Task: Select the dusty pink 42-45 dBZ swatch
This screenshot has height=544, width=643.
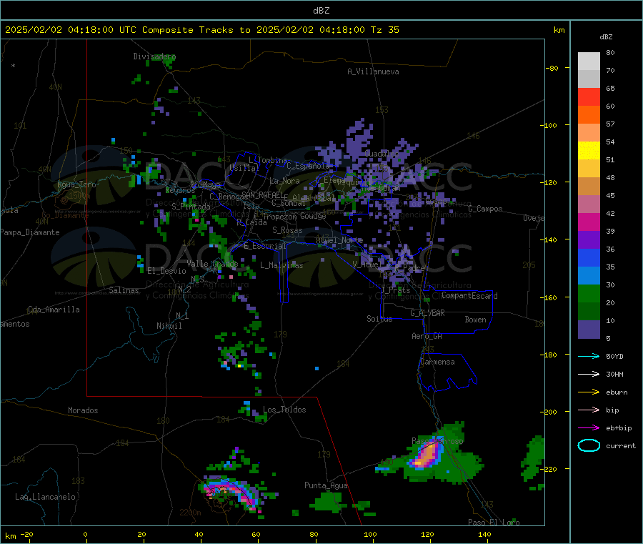Action: 589,204
